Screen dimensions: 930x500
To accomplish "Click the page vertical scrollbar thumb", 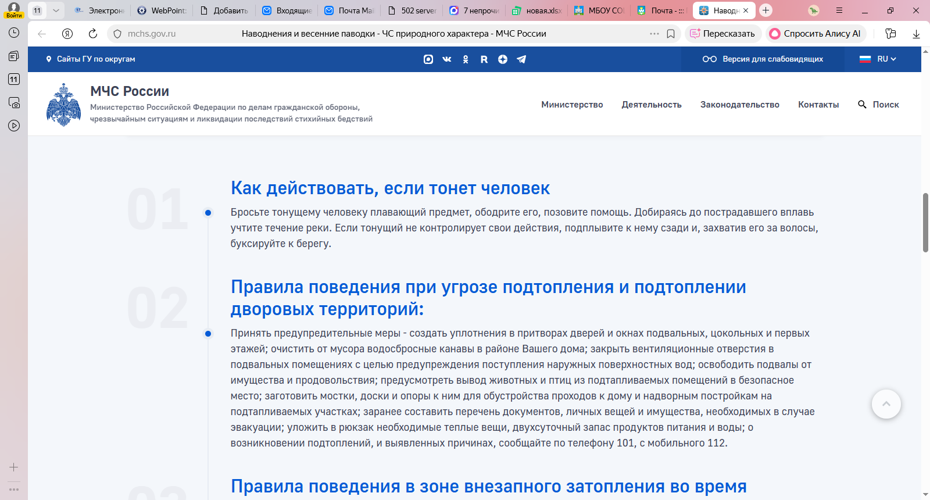I will 925,223.
